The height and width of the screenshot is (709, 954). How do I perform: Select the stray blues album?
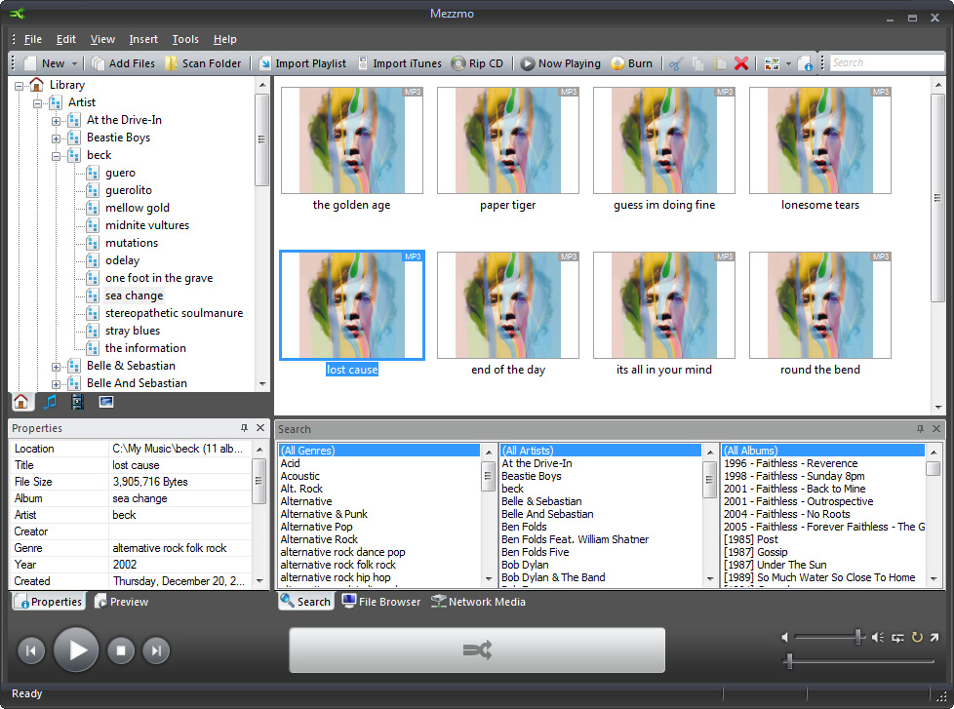click(x=133, y=331)
